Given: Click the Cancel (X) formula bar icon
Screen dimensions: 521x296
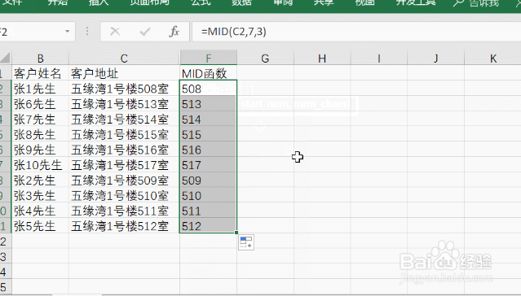Looking at the screenshot, I should pos(115,32).
